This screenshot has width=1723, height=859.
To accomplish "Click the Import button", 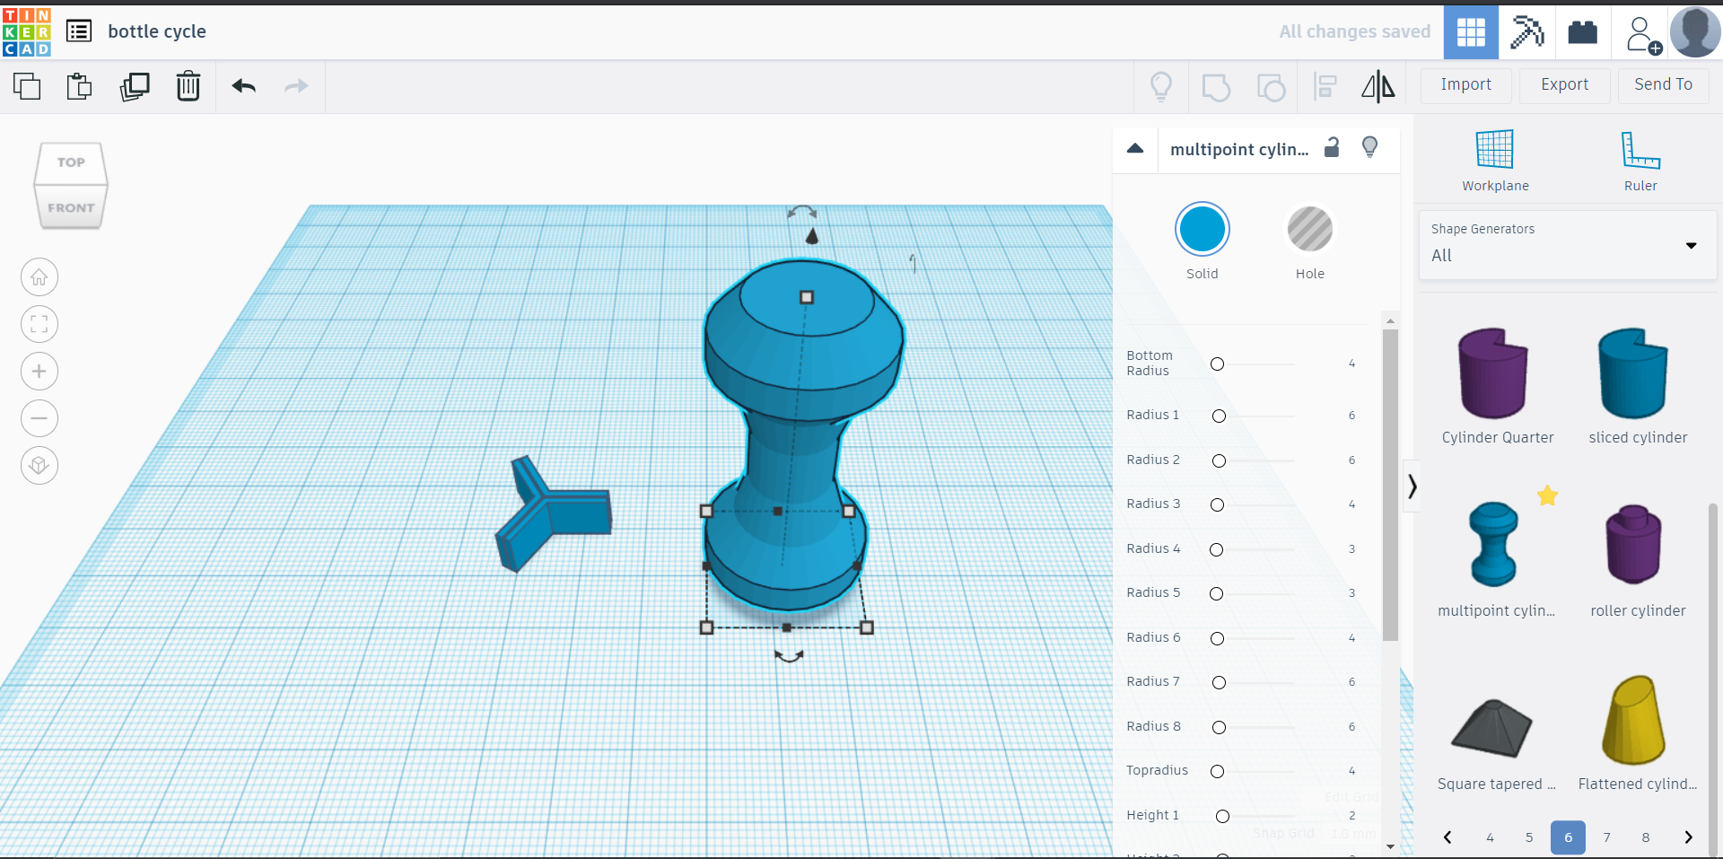I will pyautogui.click(x=1465, y=84).
